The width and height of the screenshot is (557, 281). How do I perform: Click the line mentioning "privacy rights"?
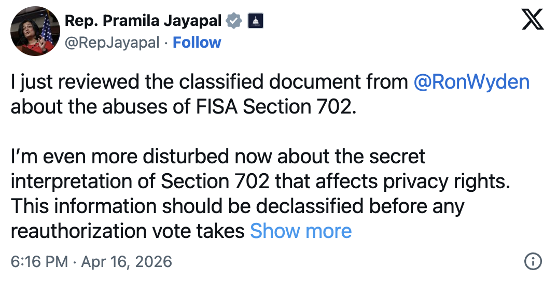click(x=260, y=181)
